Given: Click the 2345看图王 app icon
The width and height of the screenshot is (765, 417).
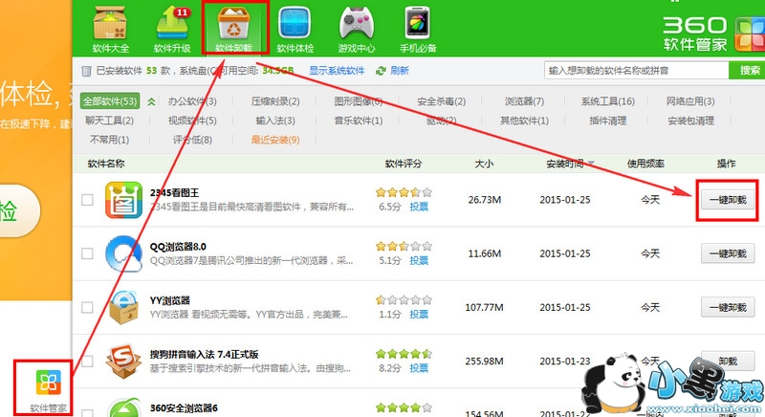Looking at the screenshot, I should coord(123,200).
